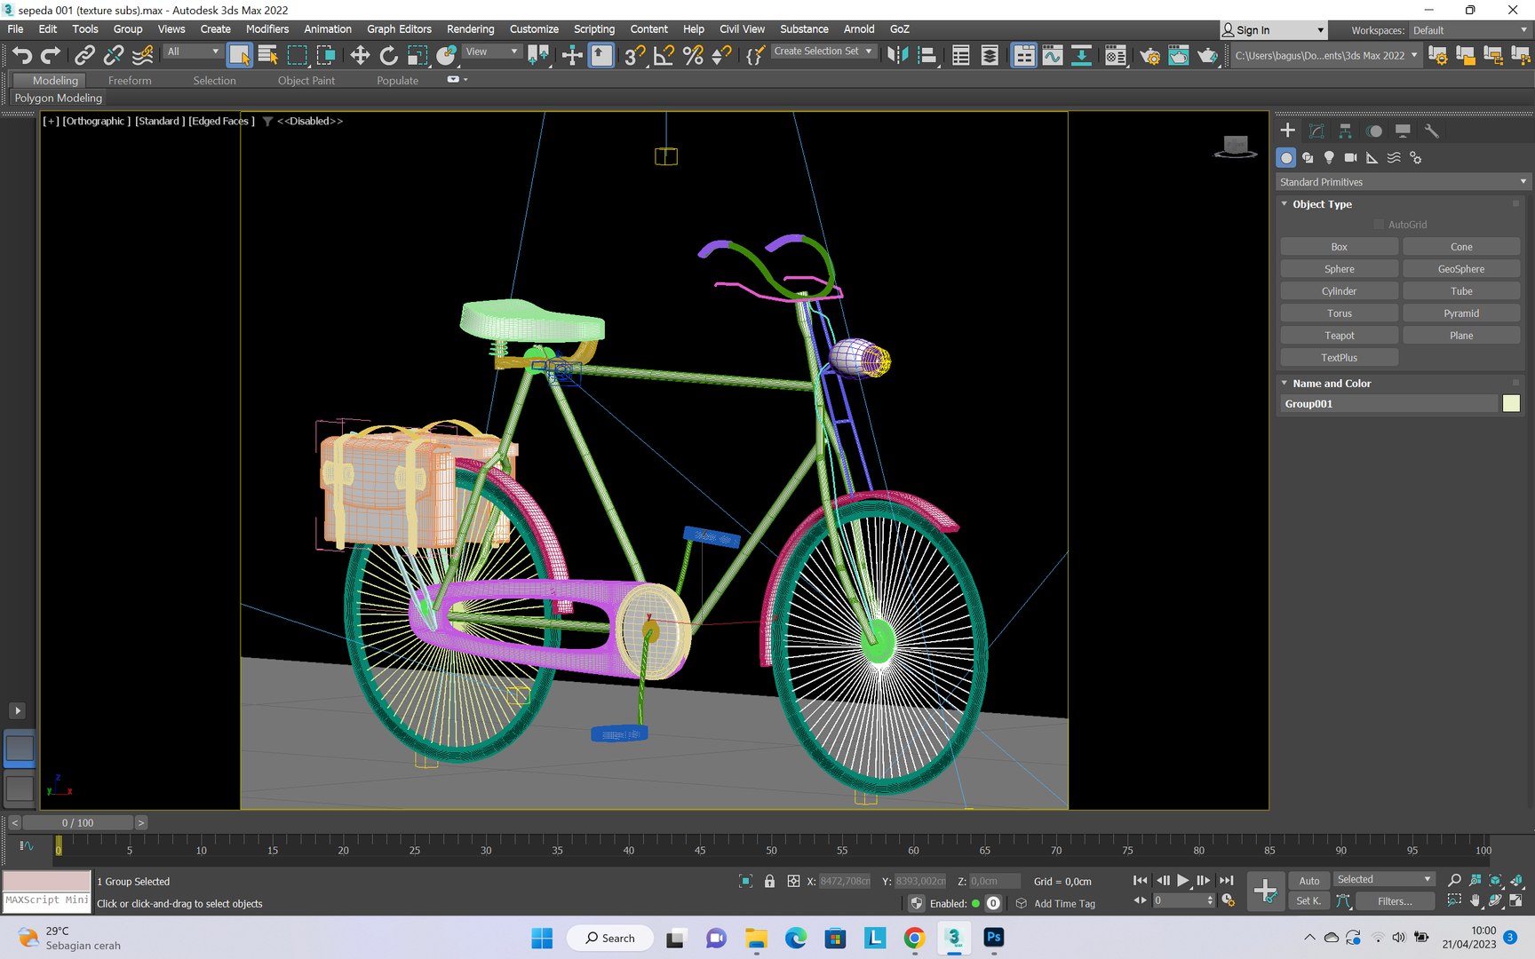This screenshot has height=959, width=1535.
Task: Tick the AutoGrid checkbox
Action: (x=1379, y=225)
